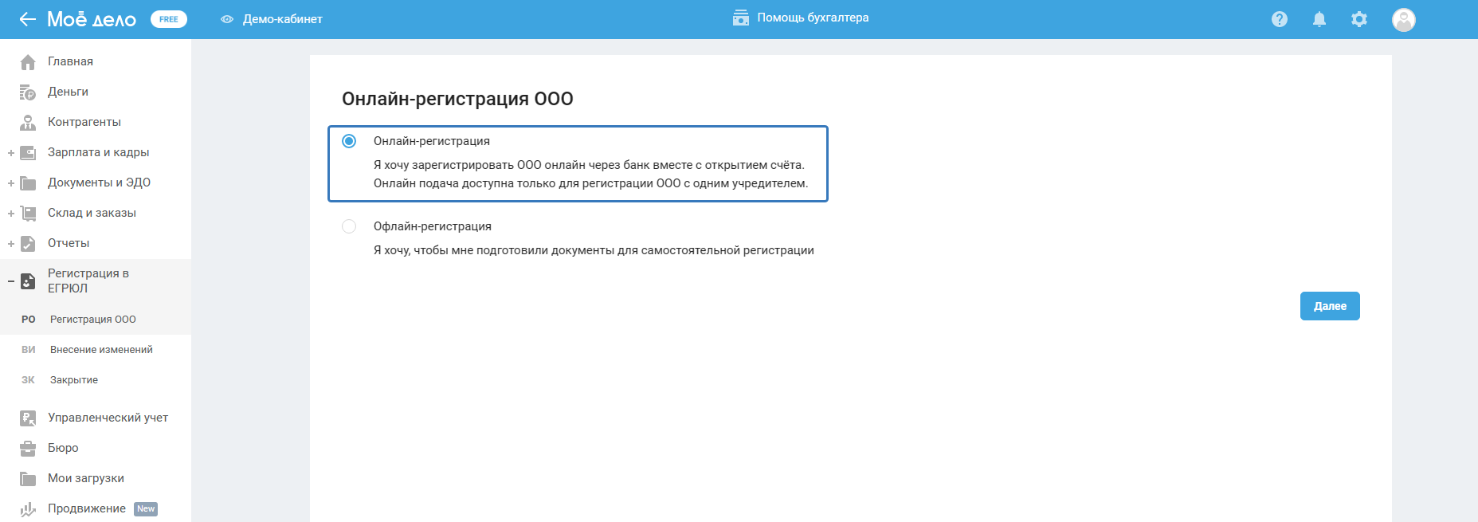Click the Онлайн-регистрация option label

pos(432,141)
